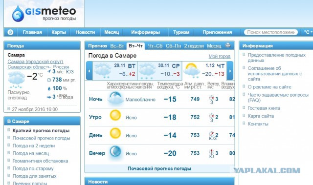Image resolution: width=313 pixels, height=185 pixels.
Task: Click water temperature icon beside 3 °C вода
Action: (49, 97)
